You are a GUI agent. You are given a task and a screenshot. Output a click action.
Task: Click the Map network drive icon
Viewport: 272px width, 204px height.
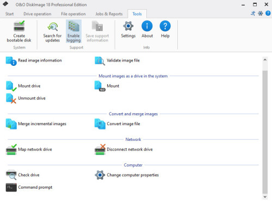coord(11,150)
